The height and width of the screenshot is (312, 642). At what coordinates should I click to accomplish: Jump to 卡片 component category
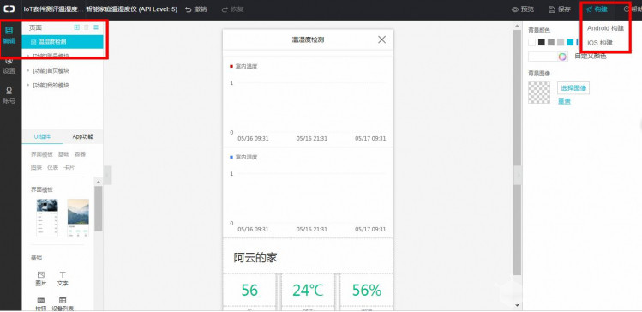69,167
